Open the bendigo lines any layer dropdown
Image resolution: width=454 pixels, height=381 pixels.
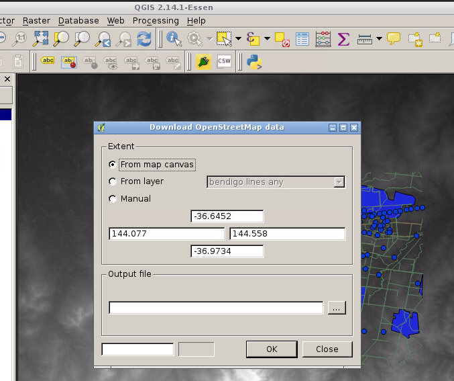276,182
